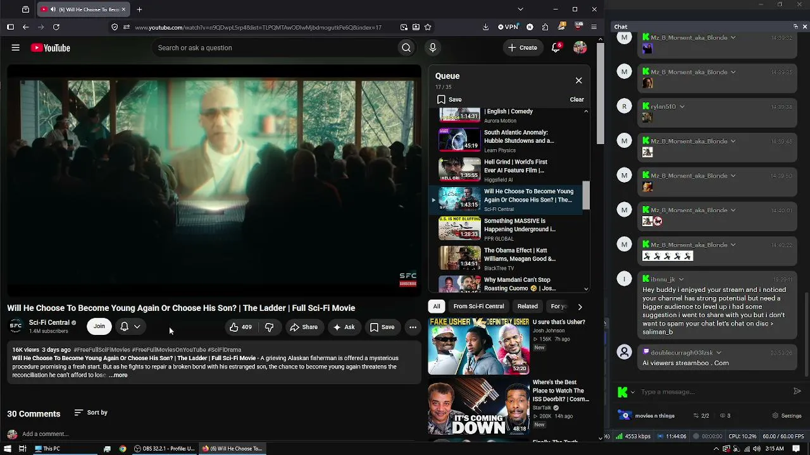The width and height of the screenshot is (810, 455).
Task: Mute the tab using its speaker icon
Action: (x=52, y=9)
